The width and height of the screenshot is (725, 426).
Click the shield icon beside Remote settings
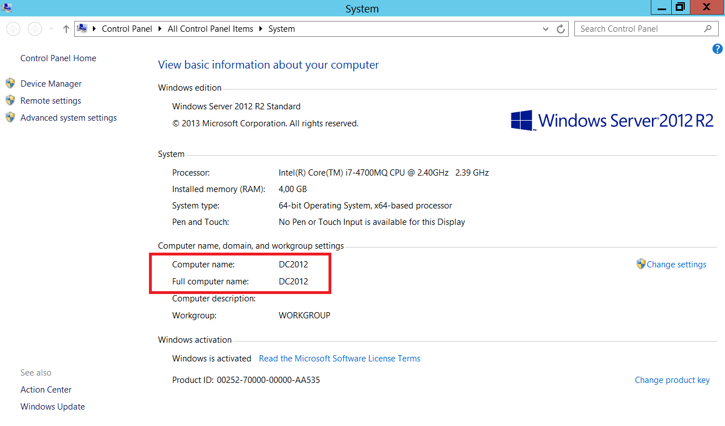click(10, 100)
